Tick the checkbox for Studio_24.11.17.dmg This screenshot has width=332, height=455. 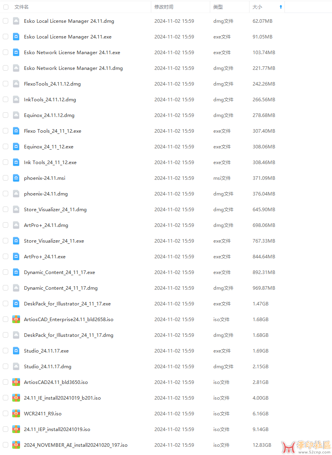click(x=6, y=366)
